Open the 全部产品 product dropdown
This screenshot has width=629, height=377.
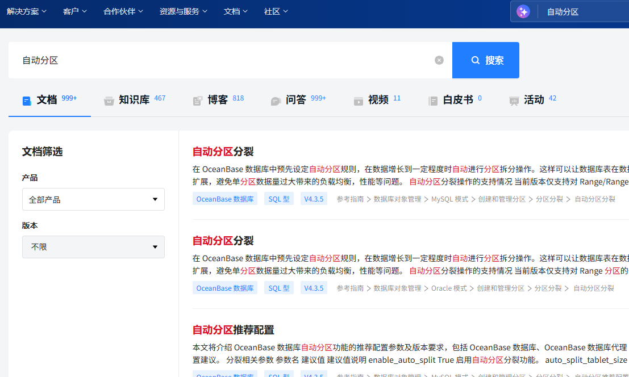tap(93, 199)
